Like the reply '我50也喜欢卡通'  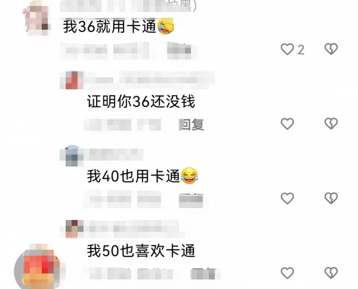pyautogui.click(x=287, y=273)
